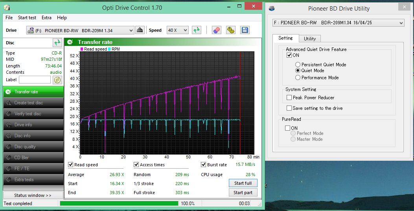Uncheck Advanced Quiet Drive Feature ON
414x211 pixels.
click(x=289, y=55)
